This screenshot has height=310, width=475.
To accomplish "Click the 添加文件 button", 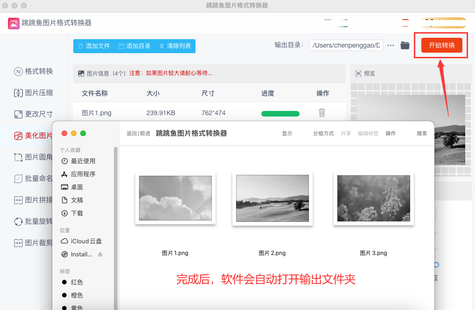I will click(94, 46).
